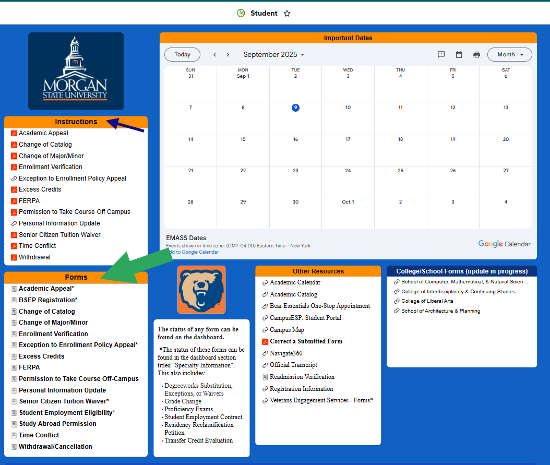The width and height of the screenshot is (550, 465).
Task: Click Add to Google Calendar link
Action: (193, 252)
